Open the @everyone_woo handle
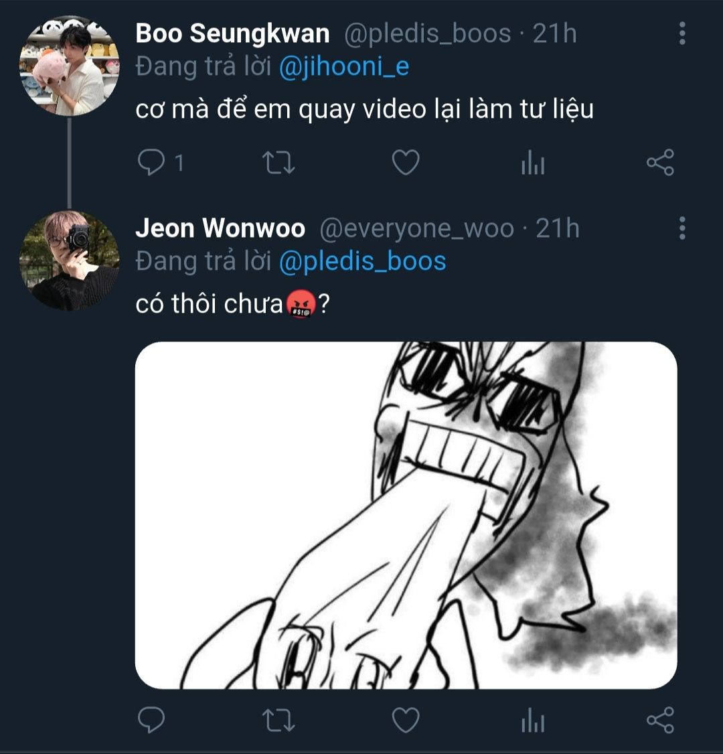723x754 pixels. tap(416, 229)
